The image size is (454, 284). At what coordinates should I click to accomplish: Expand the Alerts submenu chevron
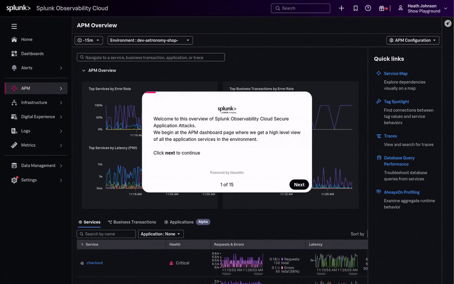pos(61,68)
